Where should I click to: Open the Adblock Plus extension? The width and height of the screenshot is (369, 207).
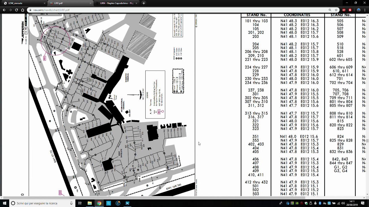344,10
